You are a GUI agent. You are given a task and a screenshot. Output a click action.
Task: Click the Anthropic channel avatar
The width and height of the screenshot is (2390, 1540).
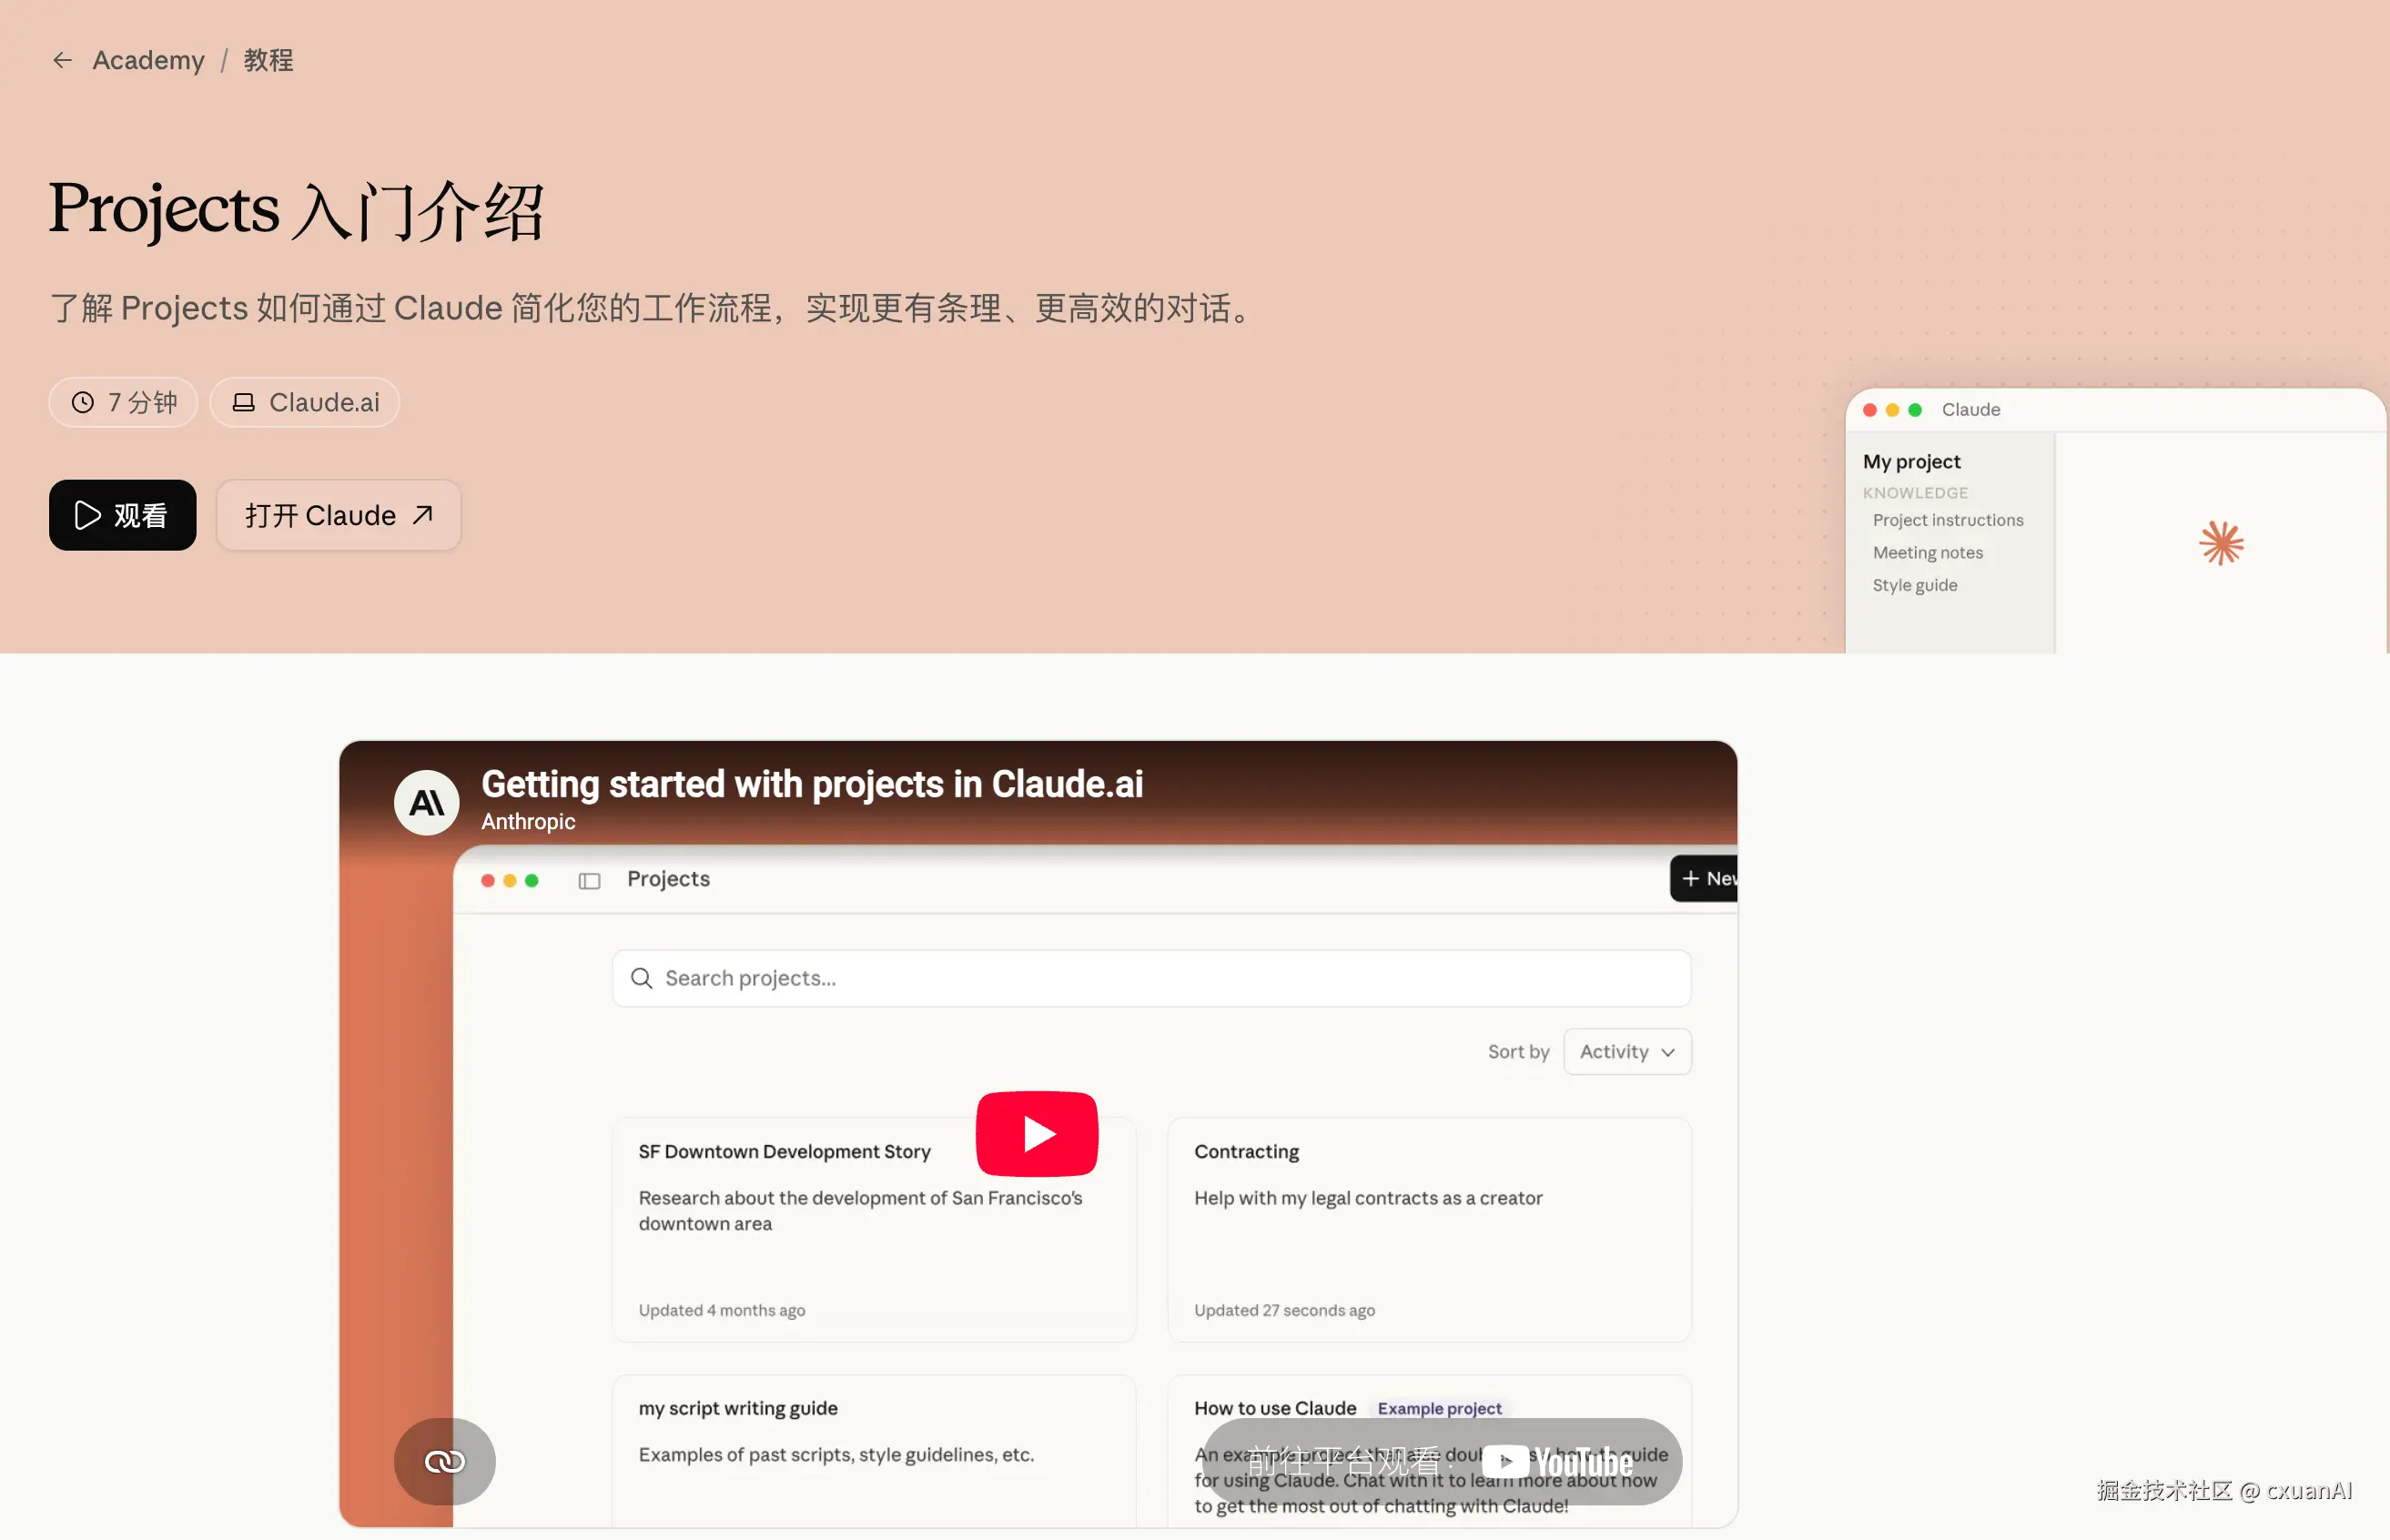click(427, 802)
